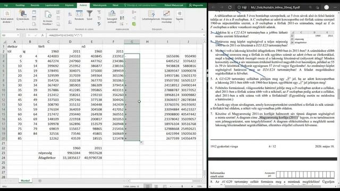Click the zoom in plus button

tap(192, 186)
